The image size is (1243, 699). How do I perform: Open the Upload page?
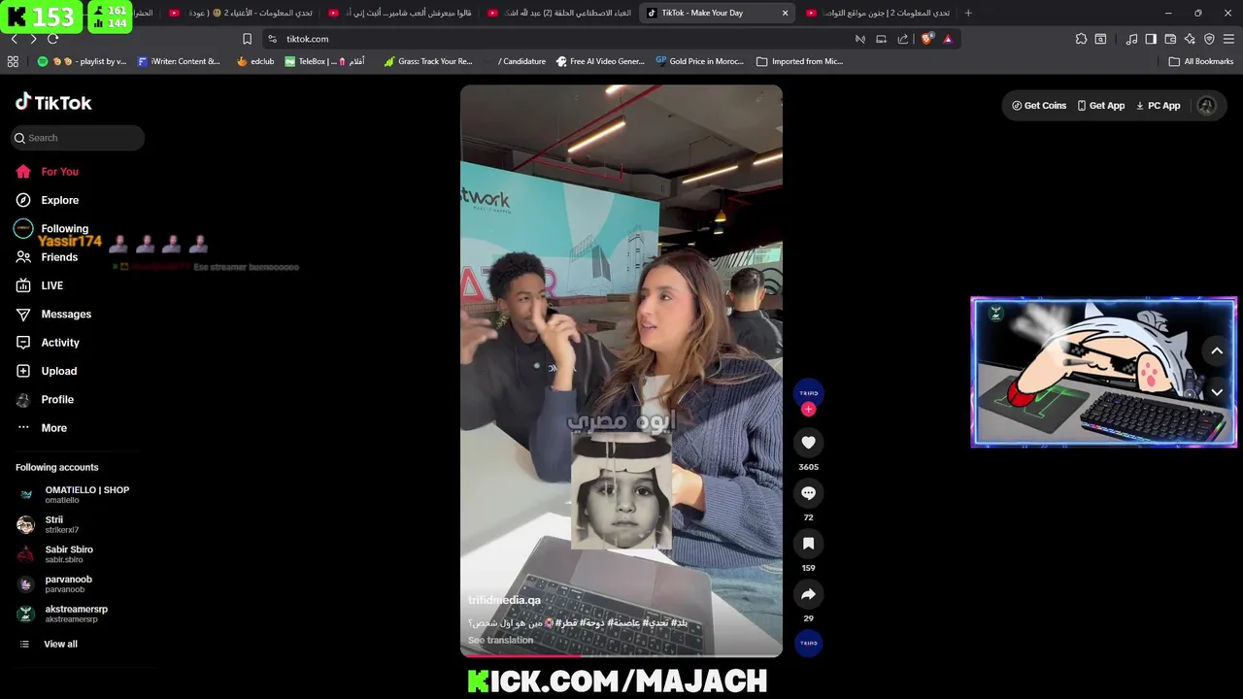47,371
